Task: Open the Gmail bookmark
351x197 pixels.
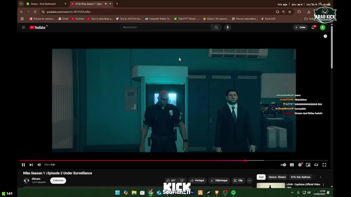Action: 63,19
